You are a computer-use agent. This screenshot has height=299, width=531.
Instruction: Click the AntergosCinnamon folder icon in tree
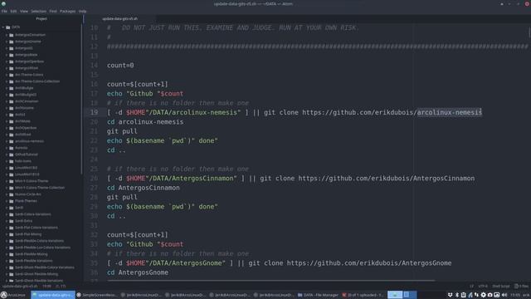[11, 35]
